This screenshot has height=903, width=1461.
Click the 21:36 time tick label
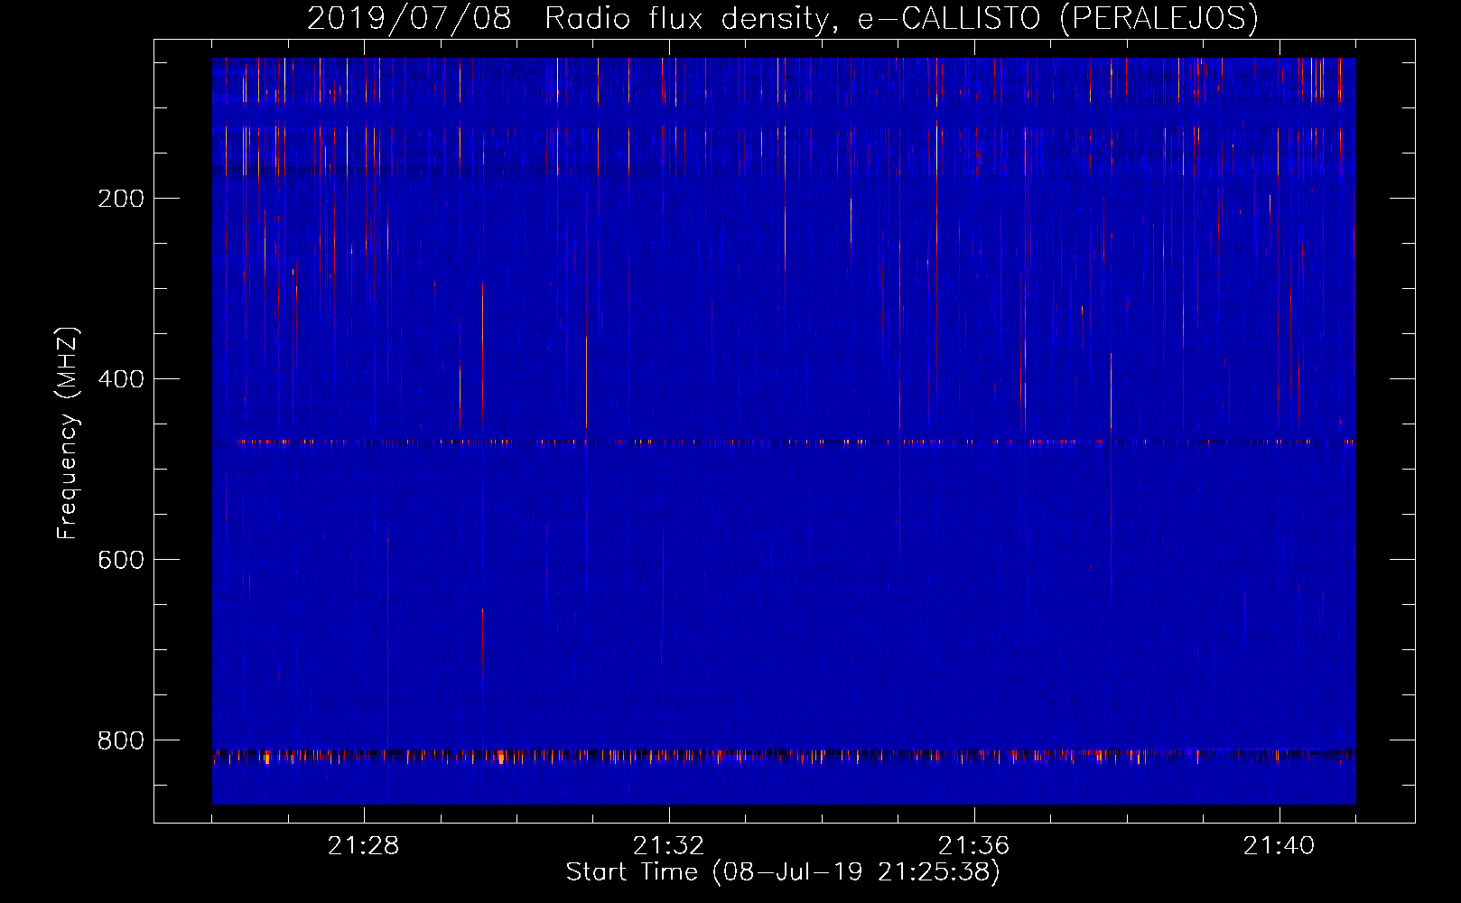(x=973, y=846)
